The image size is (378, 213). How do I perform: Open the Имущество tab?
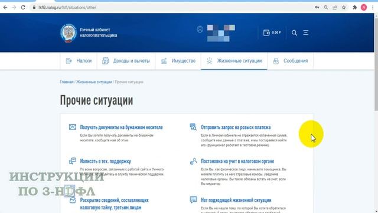178,61
